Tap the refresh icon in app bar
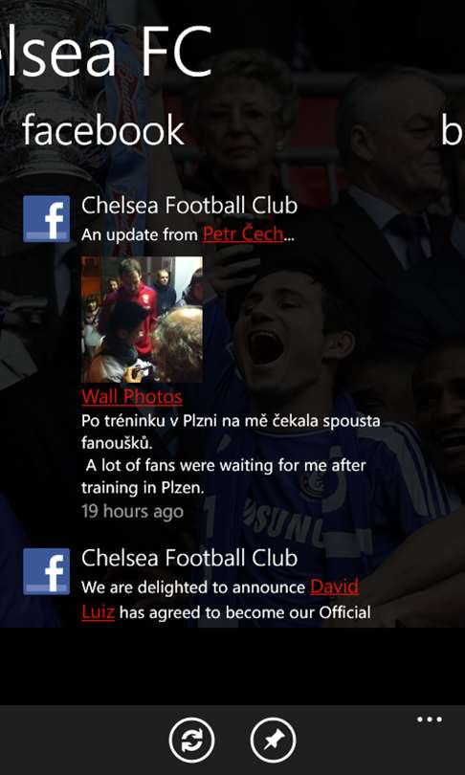 pos(191,741)
